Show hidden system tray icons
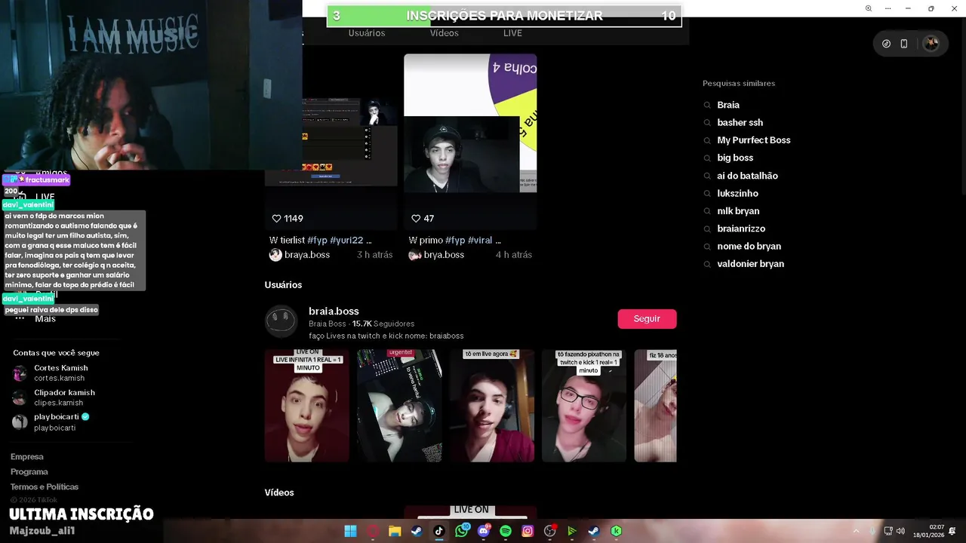 tap(857, 531)
